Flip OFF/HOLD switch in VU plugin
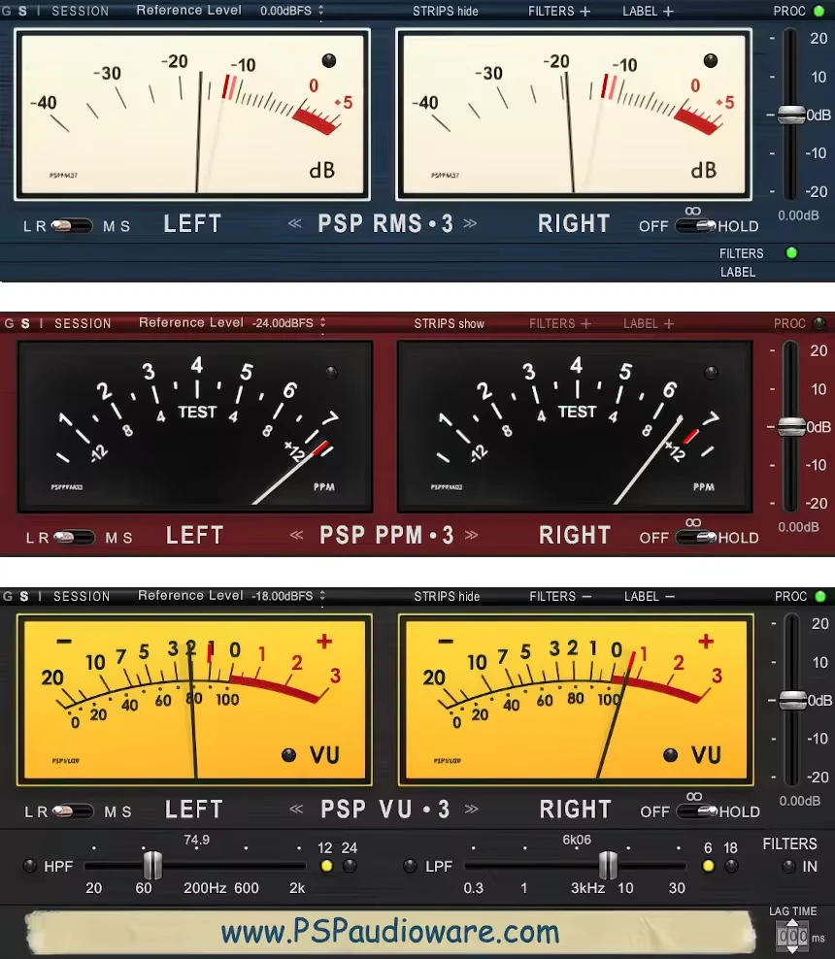This screenshot has height=959, width=835. pos(697,811)
